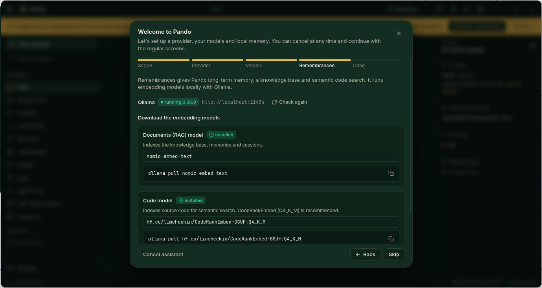Go to the Provider step
Viewport: 542px width, 288px height.
click(x=217, y=64)
